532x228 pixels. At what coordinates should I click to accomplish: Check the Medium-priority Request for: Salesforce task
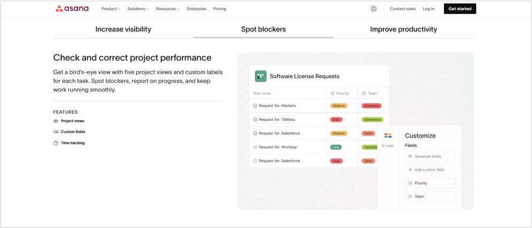pyautogui.click(x=256, y=133)
